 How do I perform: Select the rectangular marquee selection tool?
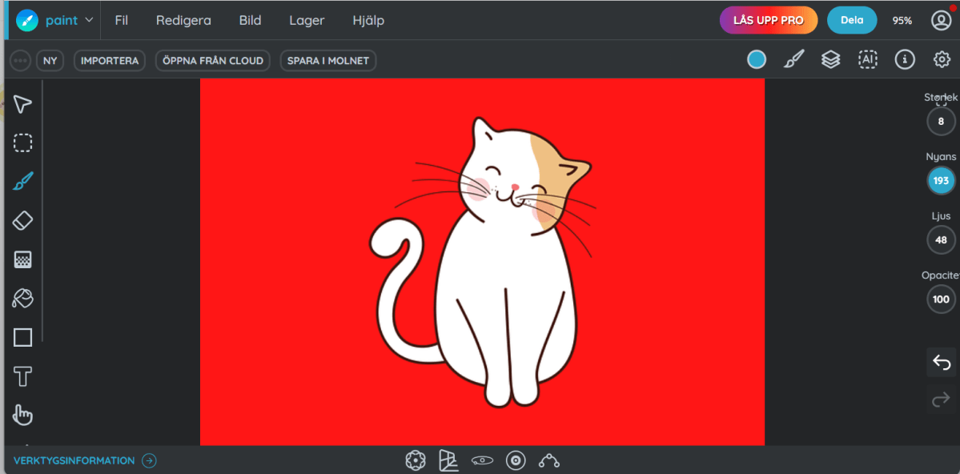tap(22, 143)
